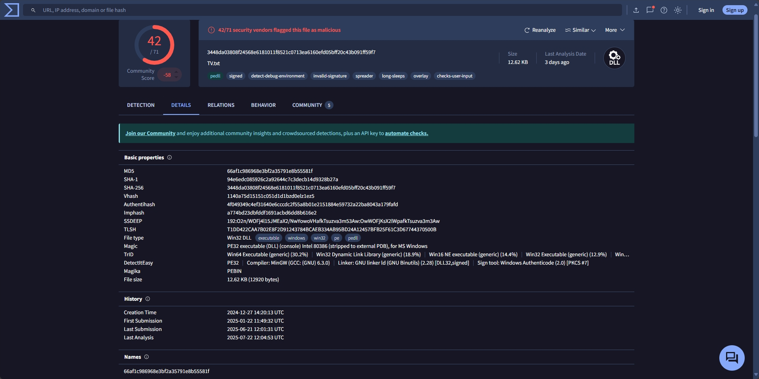This screenshot has width=759, height=379.
Task: Open the chat support bubble
Action: pos(731,358)
